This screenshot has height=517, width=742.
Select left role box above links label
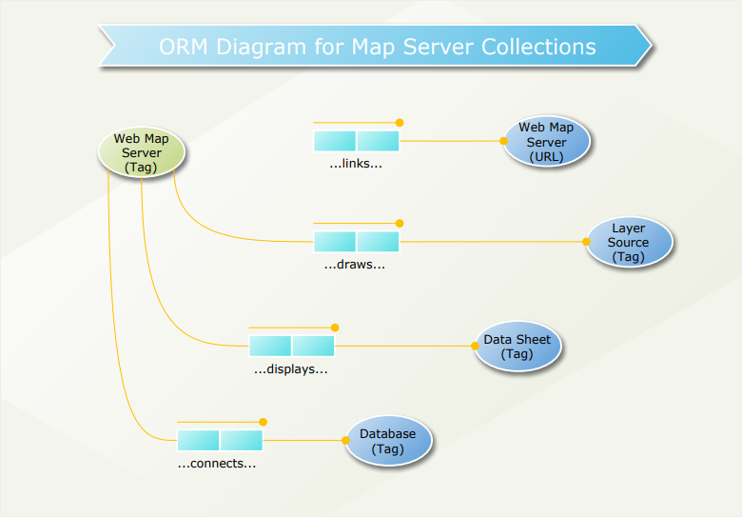pos(335,141)
